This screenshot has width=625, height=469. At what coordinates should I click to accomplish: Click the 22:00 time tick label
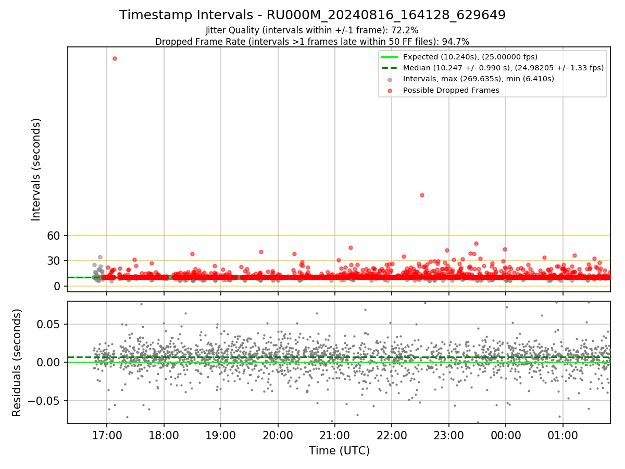(x=392, y=435)
